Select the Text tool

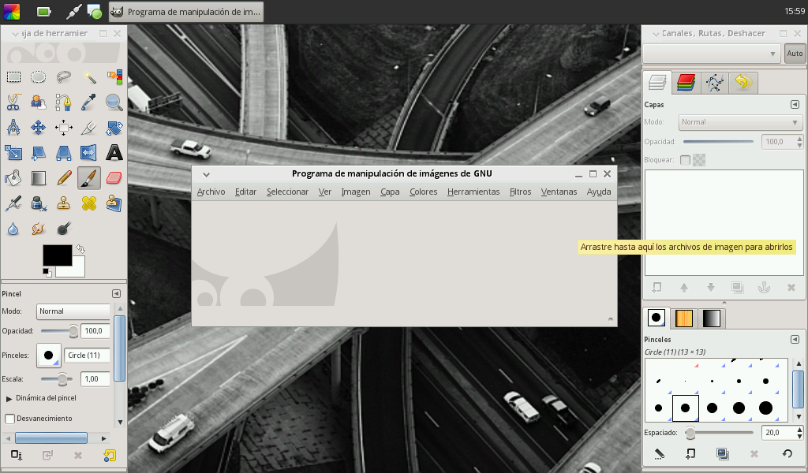(114, 152)
